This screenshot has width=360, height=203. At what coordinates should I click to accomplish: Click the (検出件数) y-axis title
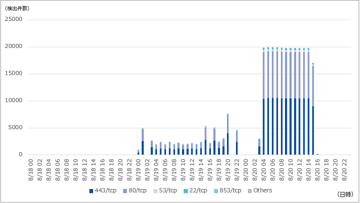17,8
